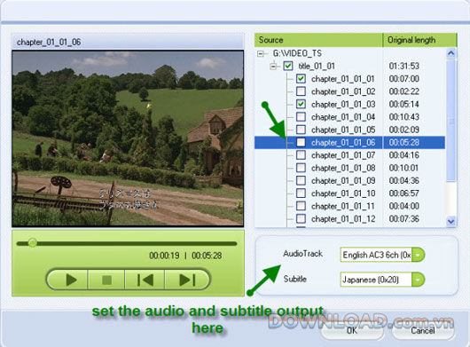Image resolution: width=470 pixels, height=347 pixels.
Task: Check the chapter_01_01_10 checkbox
Action: click(x=301, y=193)
